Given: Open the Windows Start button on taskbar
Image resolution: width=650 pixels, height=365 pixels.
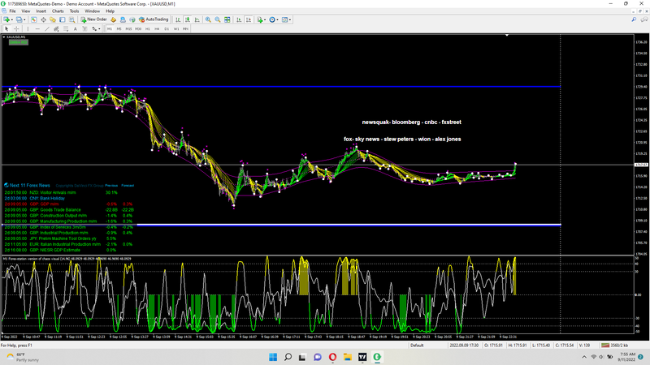Looking at the screenshot, I should 271,357.
